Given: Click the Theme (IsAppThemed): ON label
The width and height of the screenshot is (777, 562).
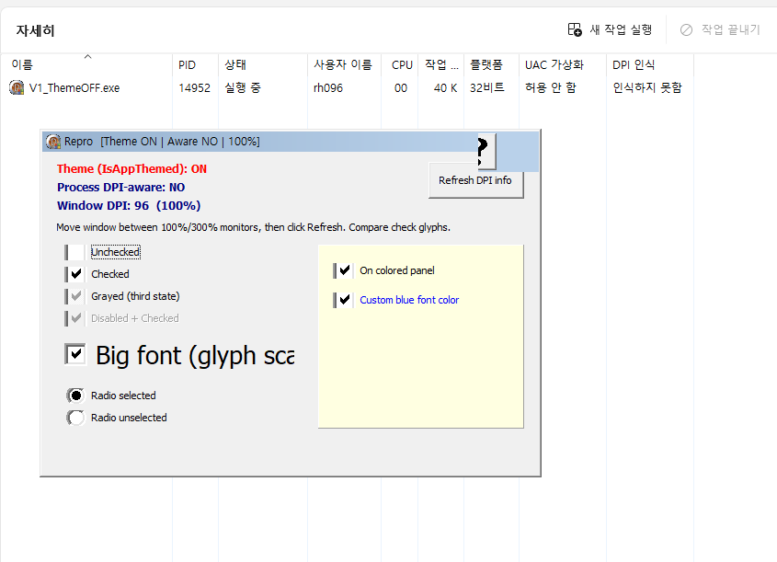Looking at the screenshot, I should (x=131, y=169).
